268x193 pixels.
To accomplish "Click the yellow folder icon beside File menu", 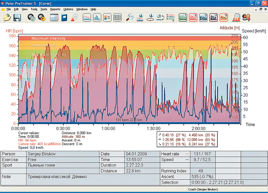I will pyautogui.click(x=3, y=10).
